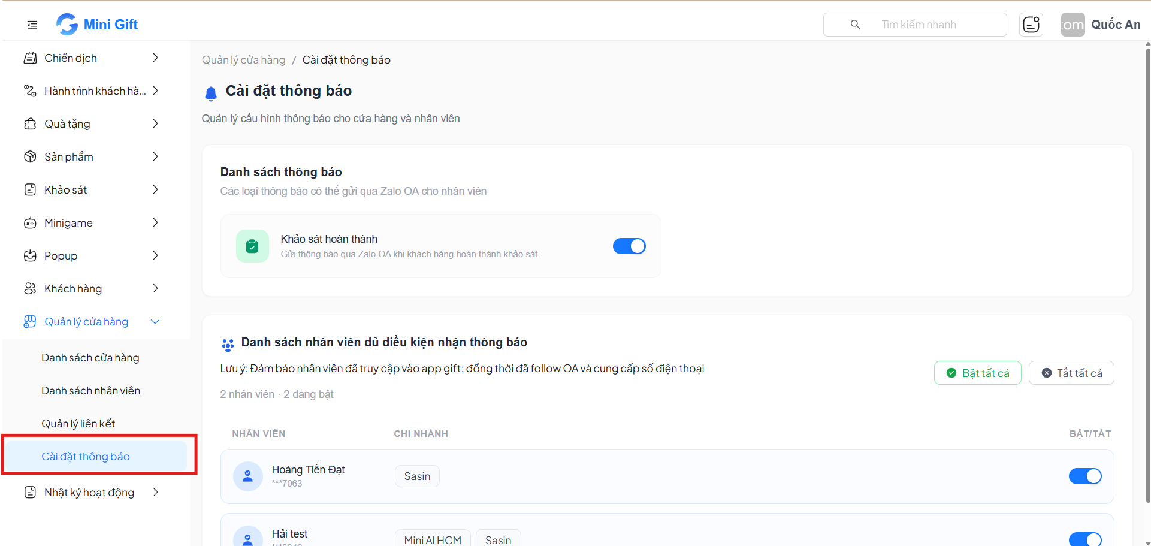Toggle notifications for Hải test
1151x546 pixels.
point(1085,539)
